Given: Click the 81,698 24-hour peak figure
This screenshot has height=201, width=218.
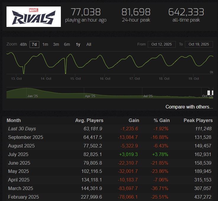Looking at the screenshot, I should 136,12.
